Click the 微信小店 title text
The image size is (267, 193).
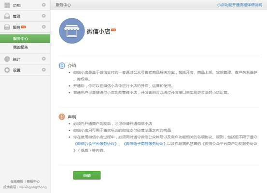(x=98, y=31)
